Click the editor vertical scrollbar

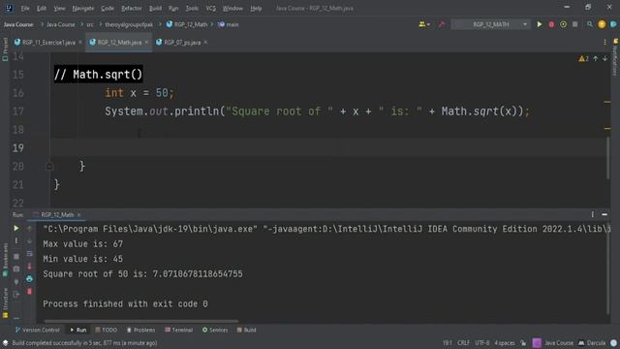click(607, 158)
